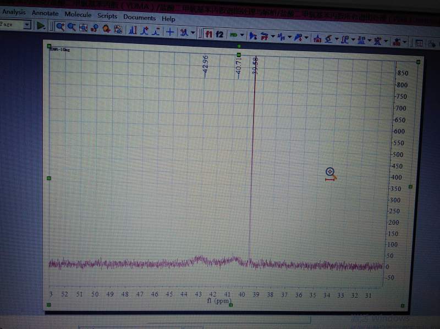The image size is (440, 329).
Task: Click the green handle at page bottom center
Action: pyautogui.click(x=230, y=305)
